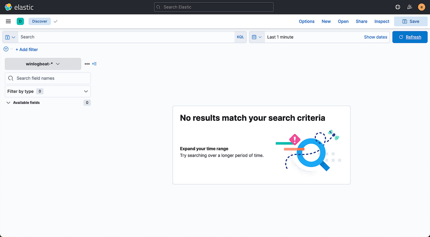Screen dimensions: 430x237
Task: Click the Refresh button
Action: [x=410, y=37]
